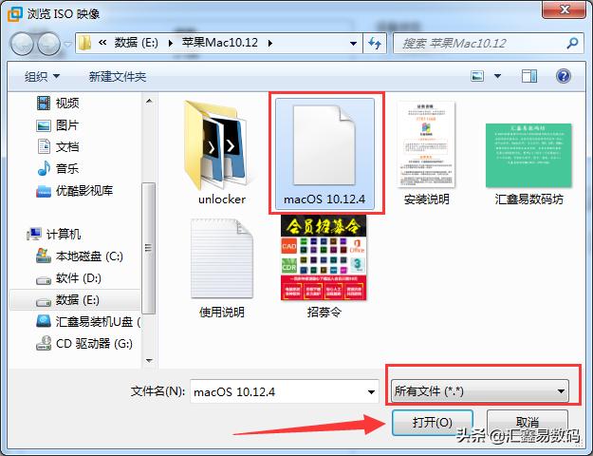593x456 pixels.
Task: Click the sidebar scrollbar thumb
Action: pyautogui.click(x=149, y=249)
